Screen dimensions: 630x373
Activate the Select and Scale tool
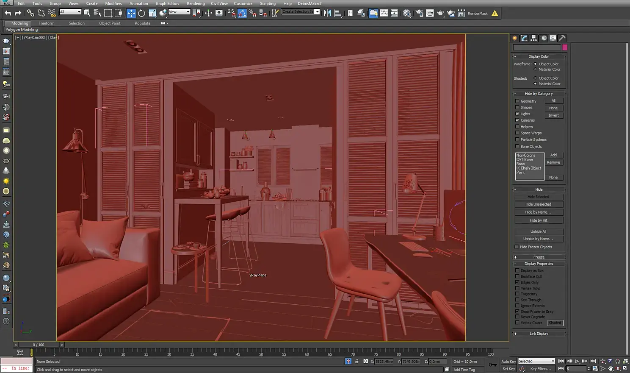tap(152, 13)
